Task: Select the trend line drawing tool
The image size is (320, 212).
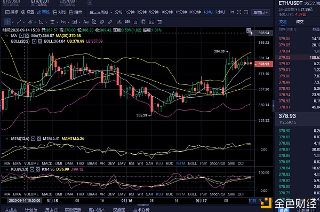Action: tap(19, 22)
